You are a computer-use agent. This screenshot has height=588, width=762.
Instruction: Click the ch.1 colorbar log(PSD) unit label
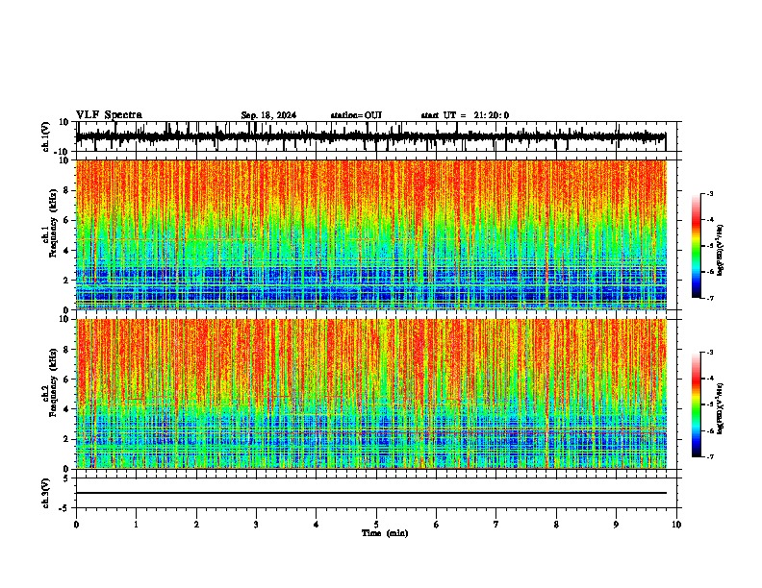point(721,251)
